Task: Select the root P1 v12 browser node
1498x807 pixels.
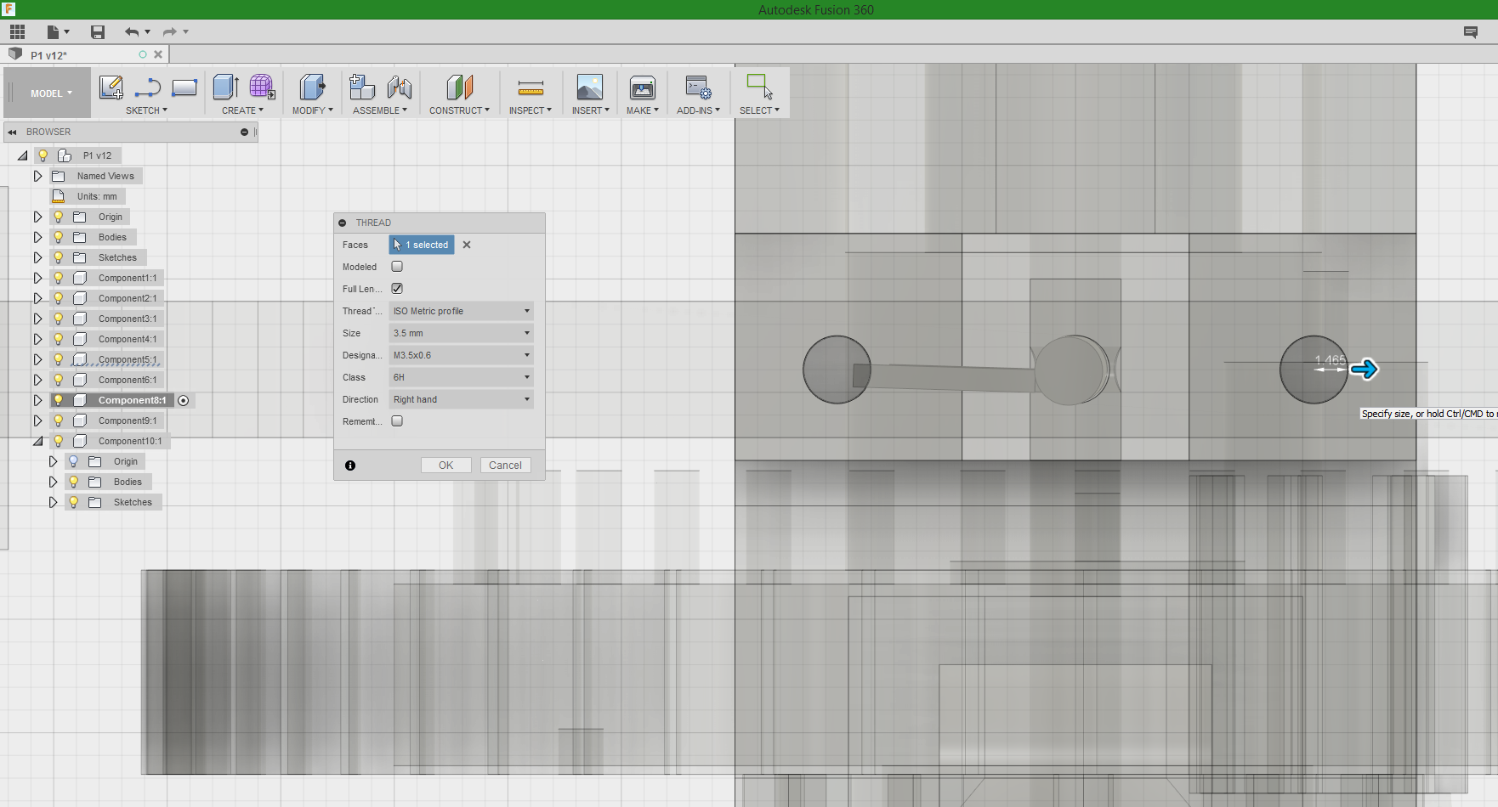Action: pos(97,155)
